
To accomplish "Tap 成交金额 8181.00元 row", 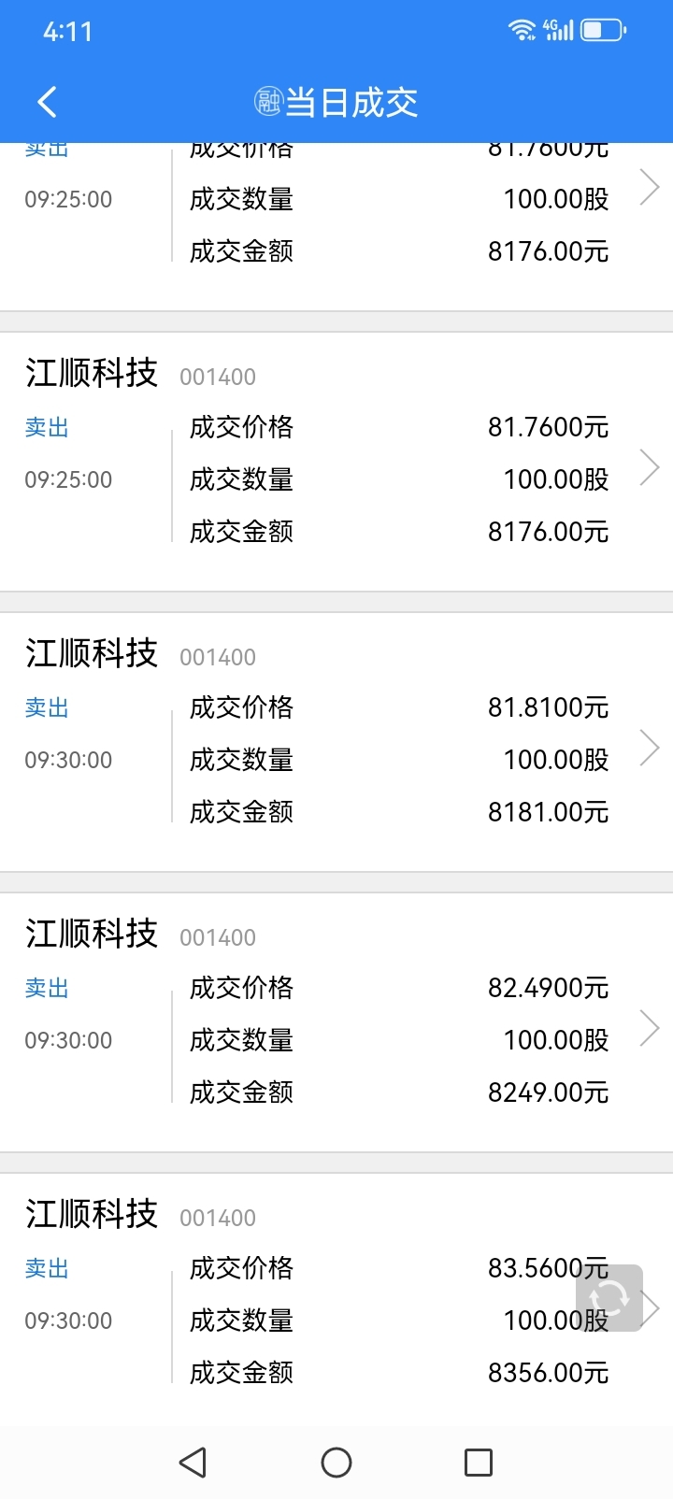I will [399, 812].
